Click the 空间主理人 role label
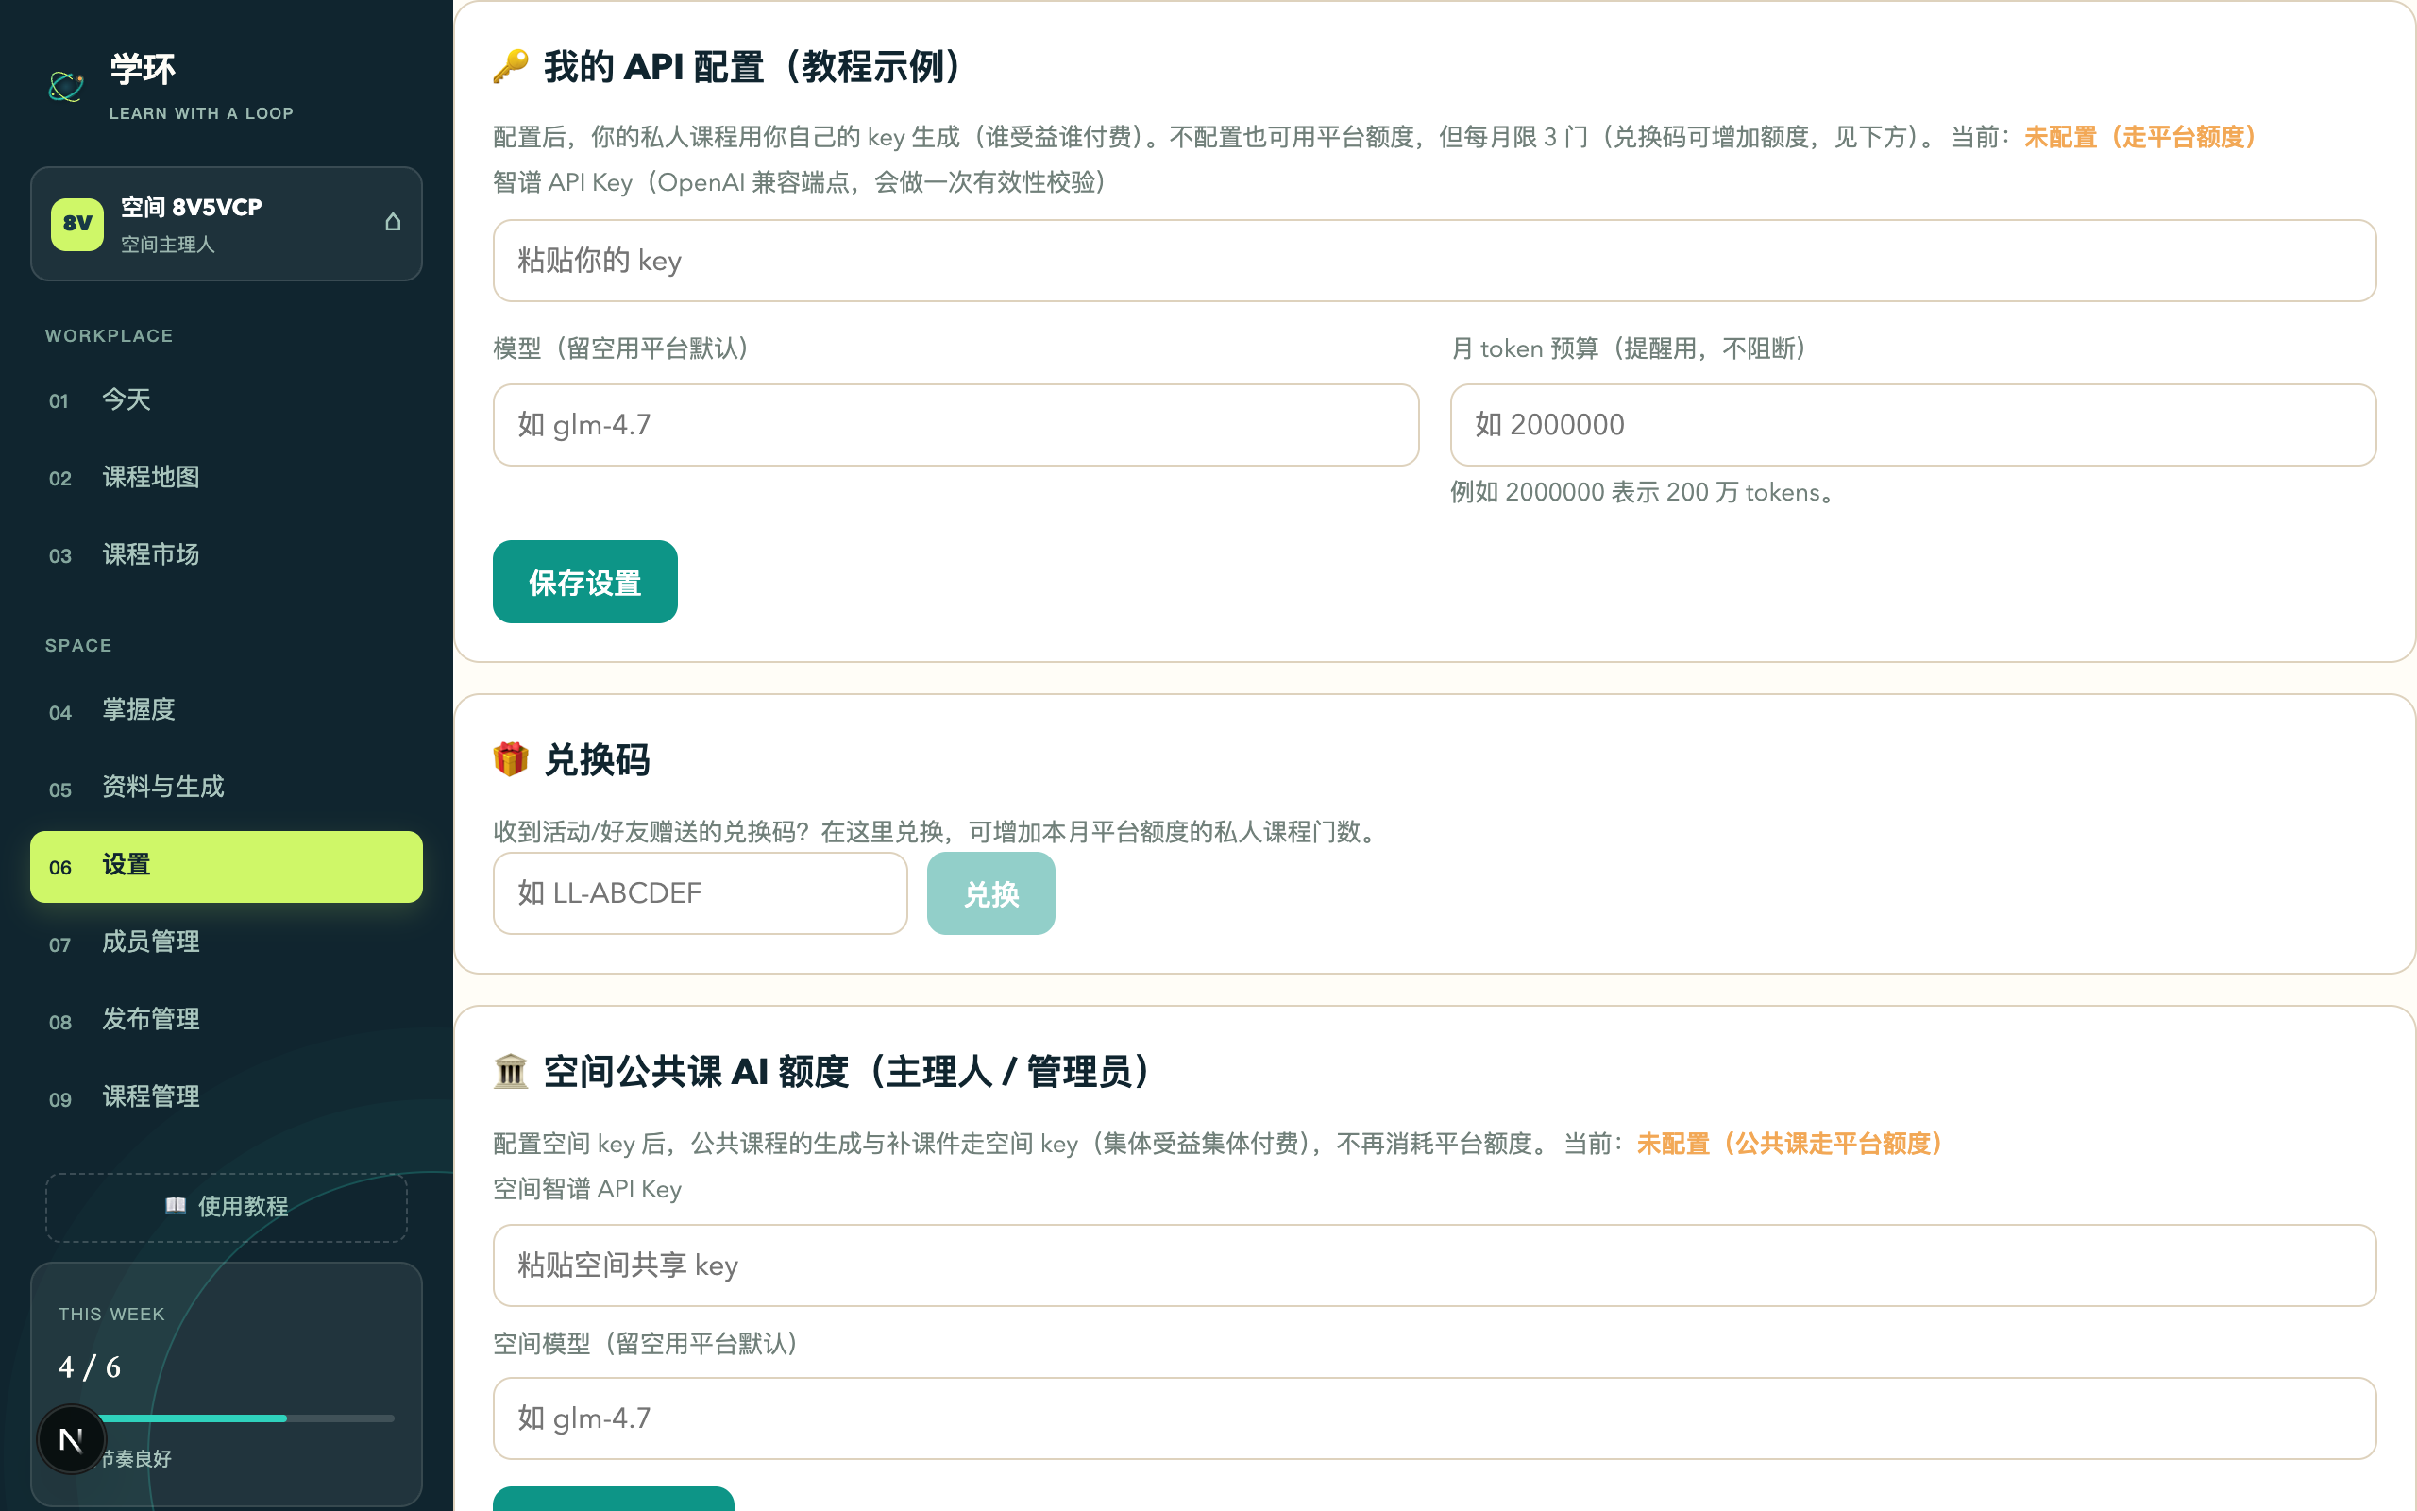 (x=168, y=245)
